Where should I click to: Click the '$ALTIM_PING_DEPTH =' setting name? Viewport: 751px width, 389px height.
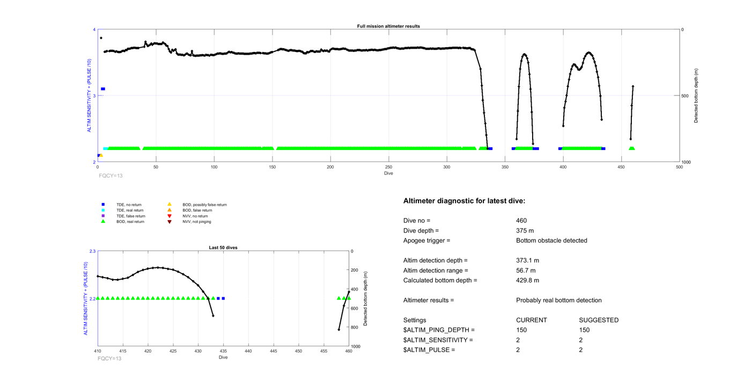(x=439, y=330)
